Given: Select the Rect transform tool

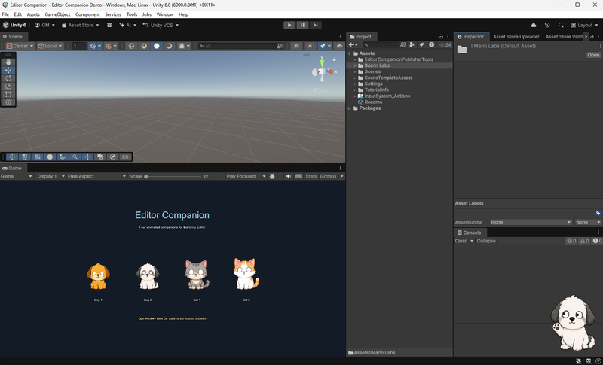Looking at the screenshot, I should pos(8,94).
